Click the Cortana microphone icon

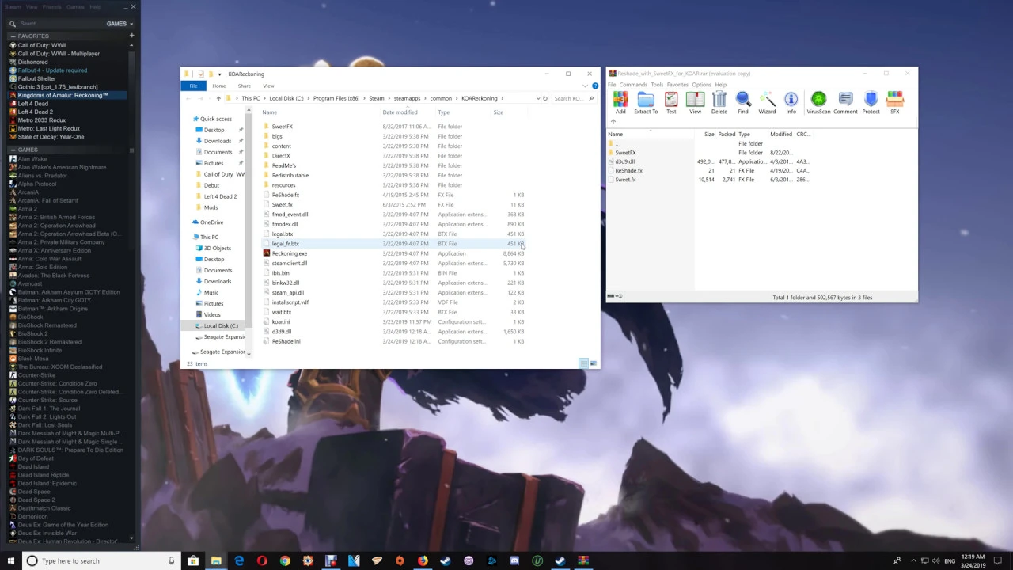click(171, 560)
